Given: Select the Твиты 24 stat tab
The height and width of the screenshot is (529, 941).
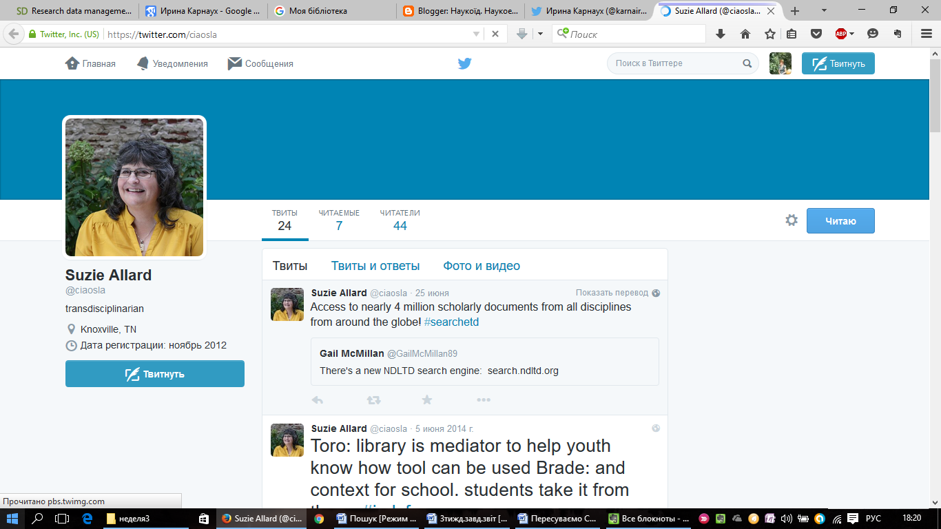Looking at the screenshot, I should pos(285,220).
